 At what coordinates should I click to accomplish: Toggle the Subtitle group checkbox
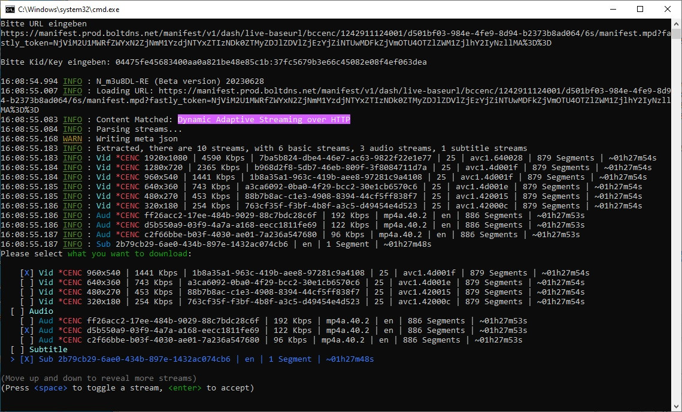coord(17,350)
